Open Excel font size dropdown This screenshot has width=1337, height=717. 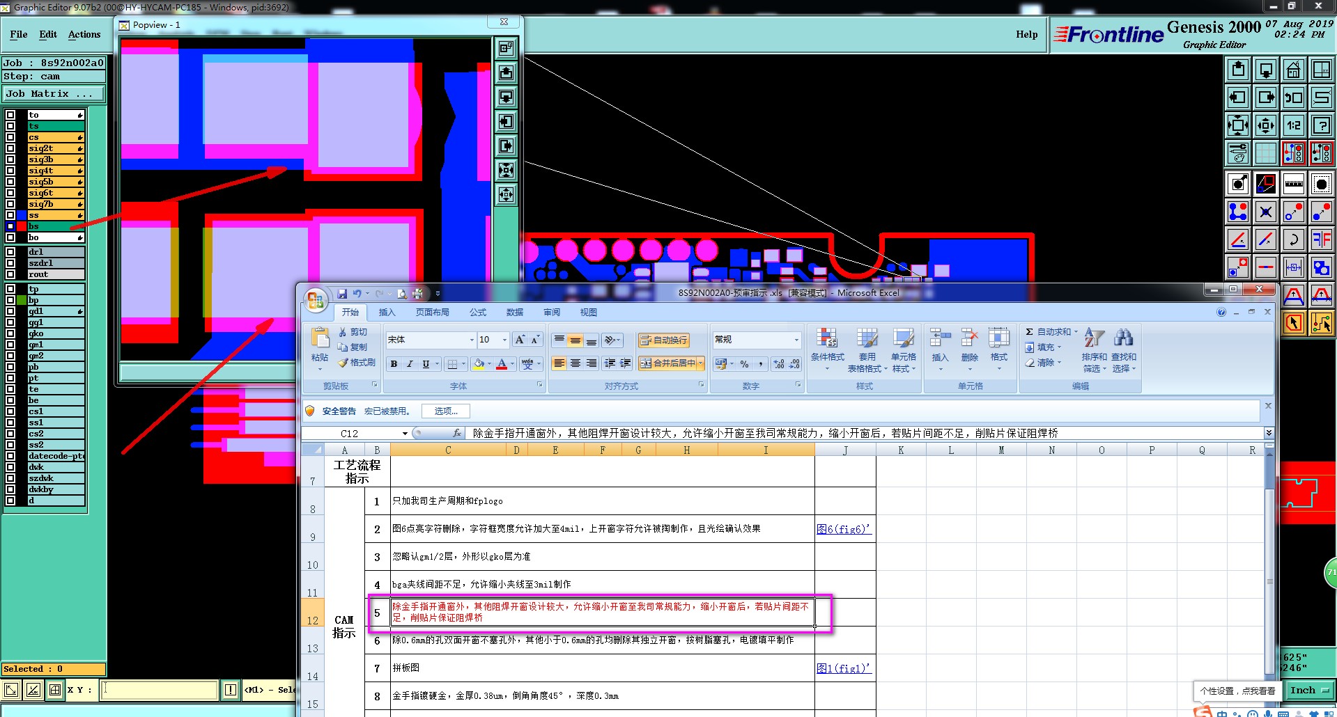pyautogui.click(x=504, y=340)
